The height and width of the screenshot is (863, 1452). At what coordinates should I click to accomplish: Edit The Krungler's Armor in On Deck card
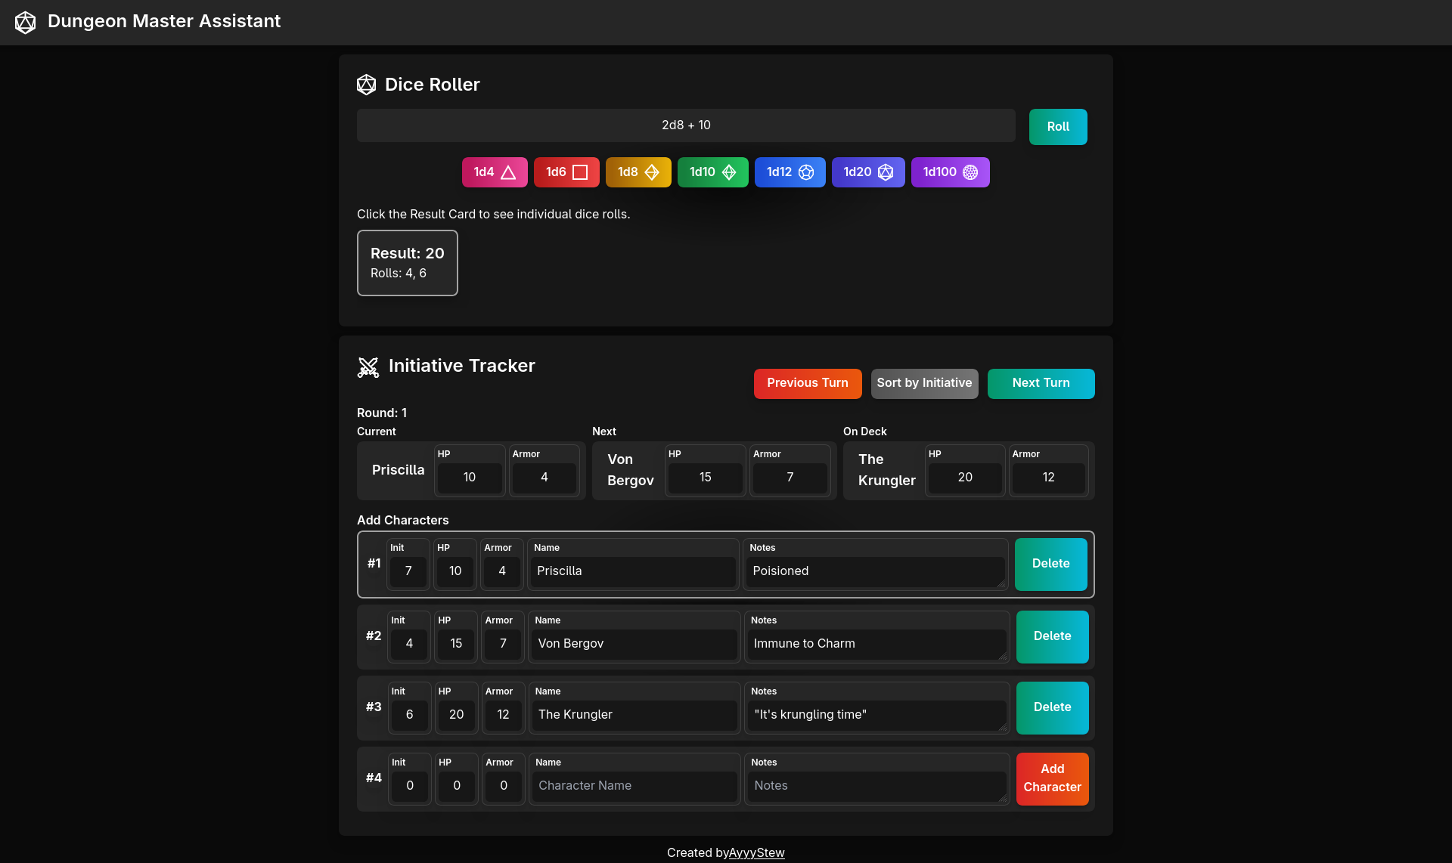pyautogui.click(x=1049, y=478)
